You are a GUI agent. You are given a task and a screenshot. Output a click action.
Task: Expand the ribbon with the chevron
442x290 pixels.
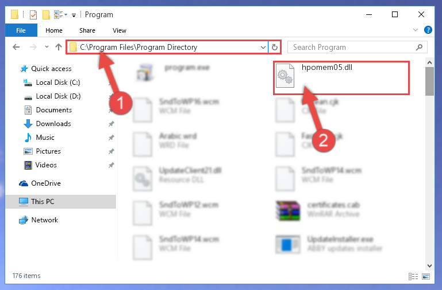[415, 30]
